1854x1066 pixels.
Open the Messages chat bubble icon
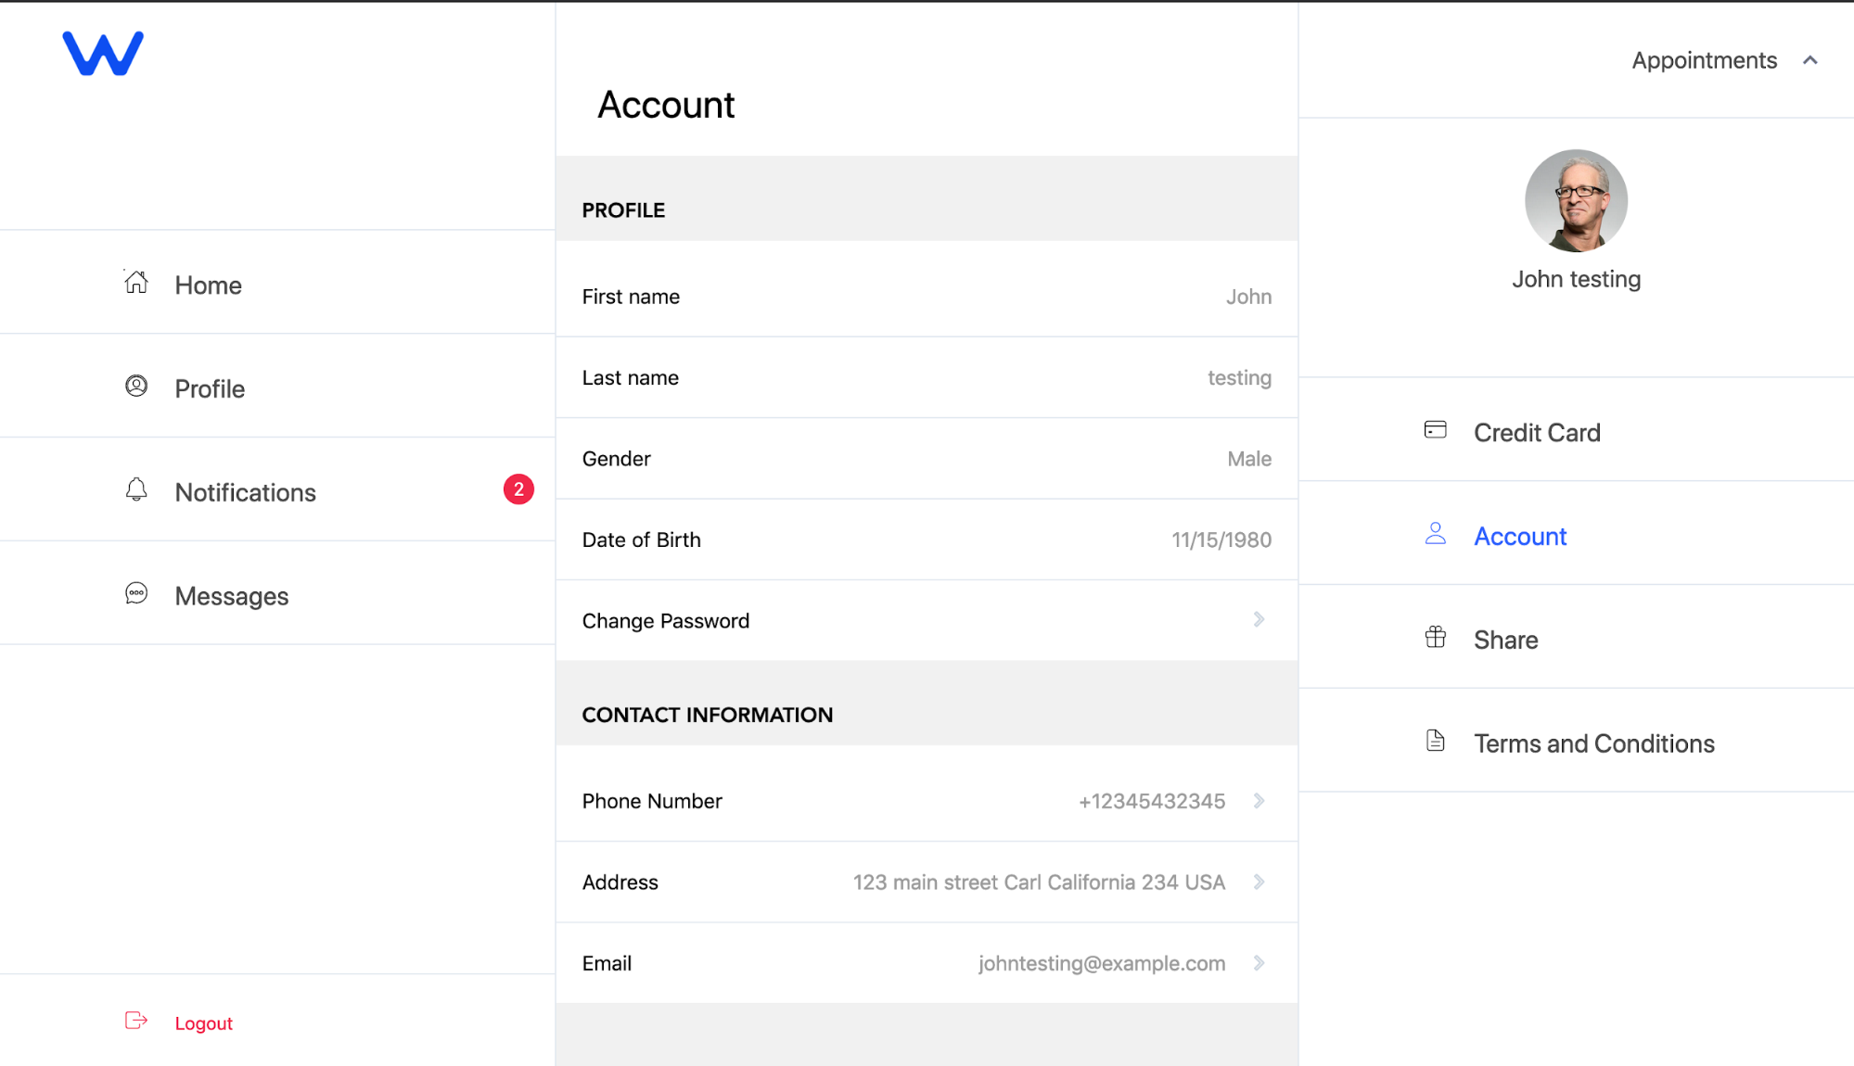136,593
